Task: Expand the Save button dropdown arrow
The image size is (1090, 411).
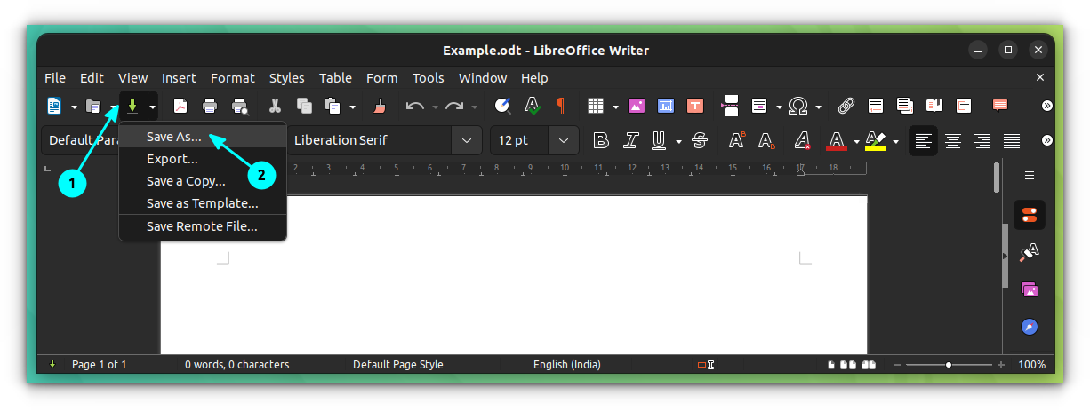Action: tap(152, 107)
